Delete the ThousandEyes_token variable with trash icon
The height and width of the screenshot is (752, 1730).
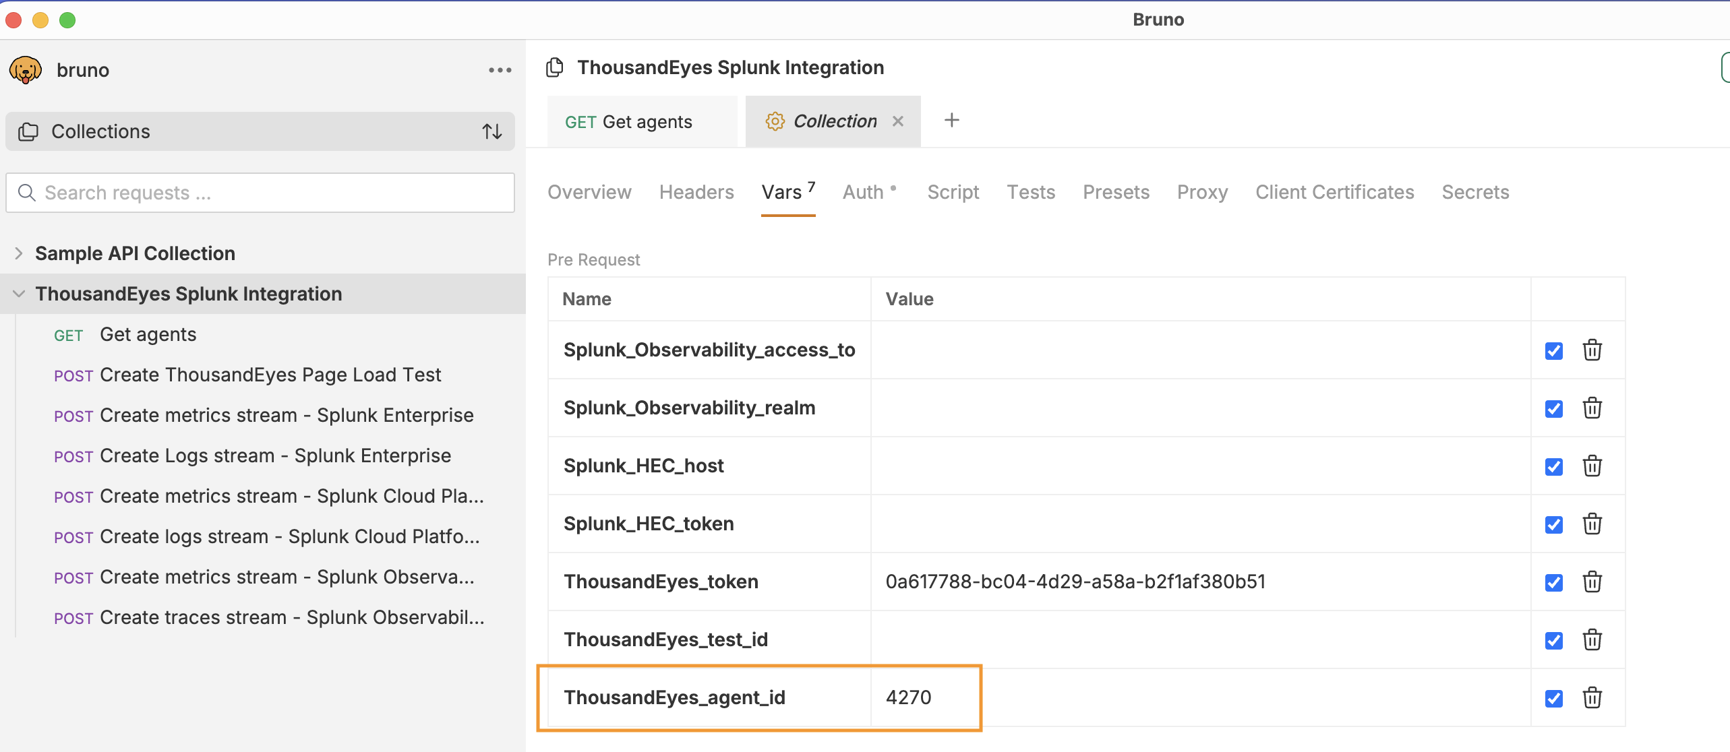click(x=1592, y=582)
